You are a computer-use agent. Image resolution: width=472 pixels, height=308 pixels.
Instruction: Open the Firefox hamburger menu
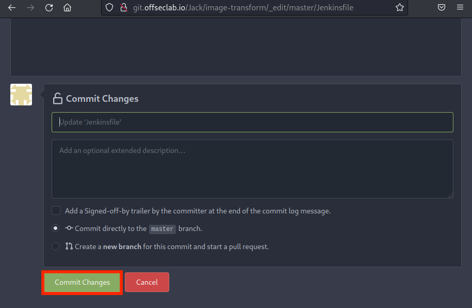point(460,8)
